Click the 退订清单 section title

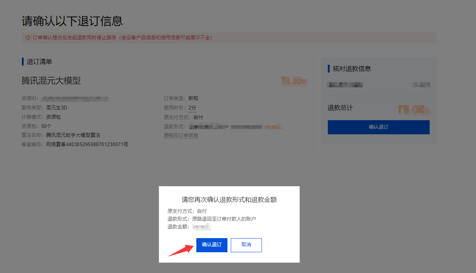coord(39,62)
